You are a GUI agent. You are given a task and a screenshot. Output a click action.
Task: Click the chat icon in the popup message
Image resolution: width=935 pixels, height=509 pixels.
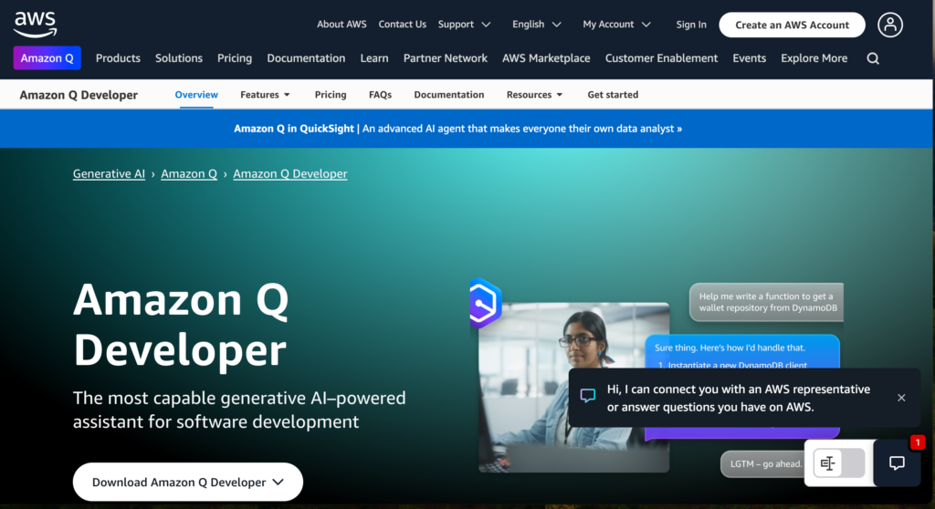[x=588, y=395]
